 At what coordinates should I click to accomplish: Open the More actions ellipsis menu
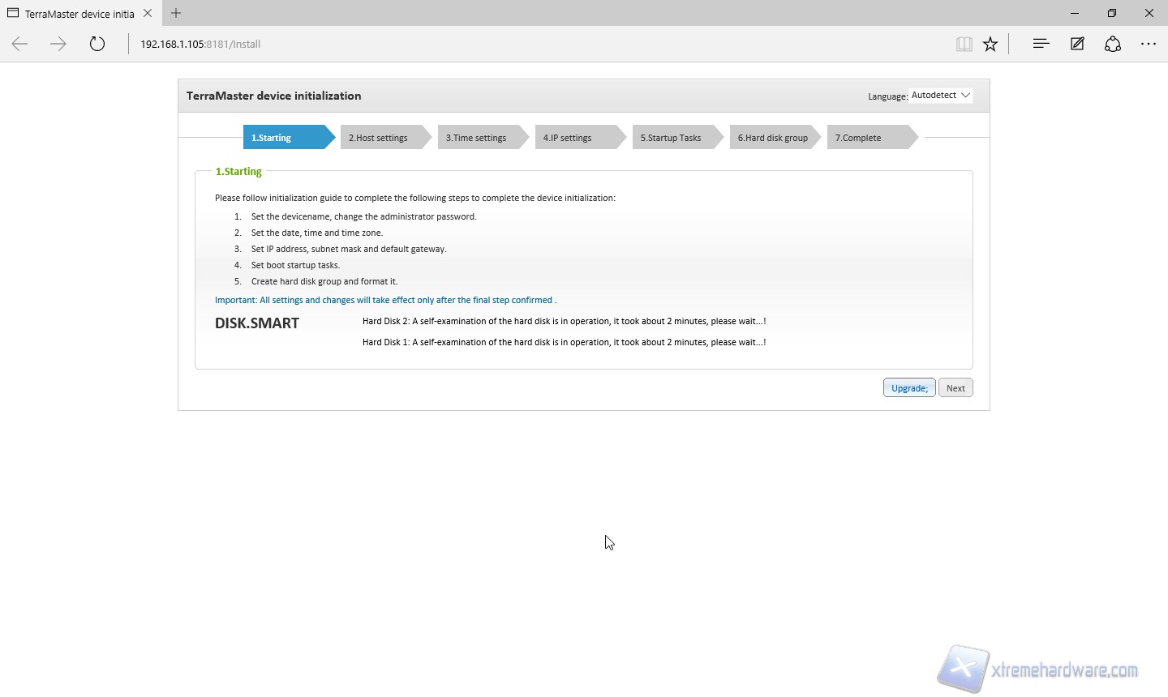coord(1149,45)
